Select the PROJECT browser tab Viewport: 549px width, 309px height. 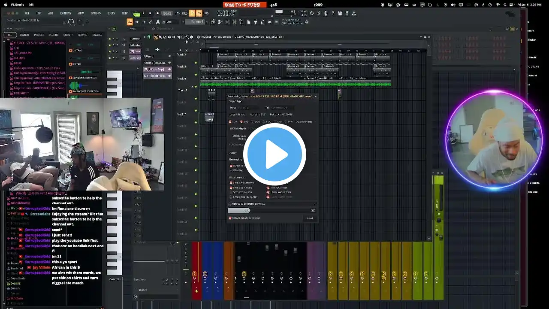[39, 35]
